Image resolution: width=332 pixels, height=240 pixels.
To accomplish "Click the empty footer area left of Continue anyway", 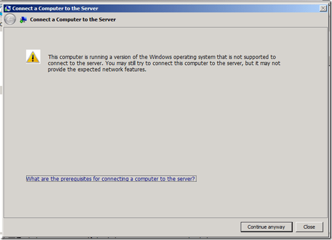I will point(129,227).
